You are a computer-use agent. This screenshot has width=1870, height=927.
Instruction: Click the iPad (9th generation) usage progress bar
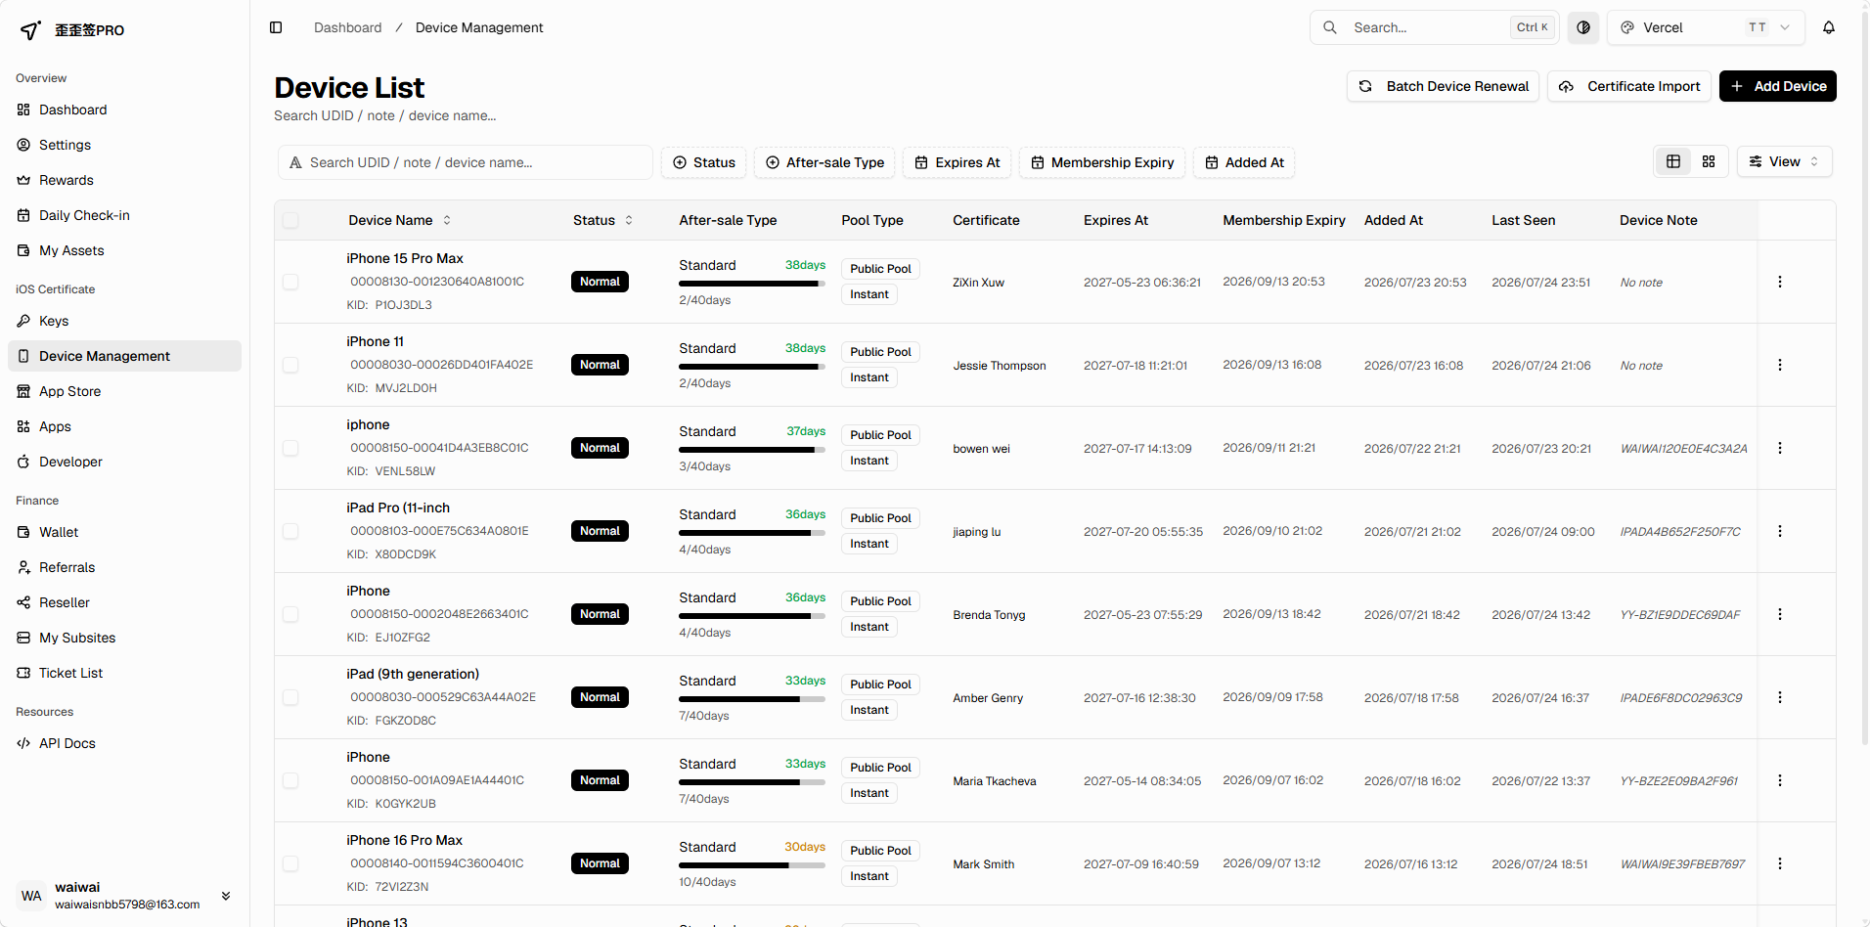point(752,699)
